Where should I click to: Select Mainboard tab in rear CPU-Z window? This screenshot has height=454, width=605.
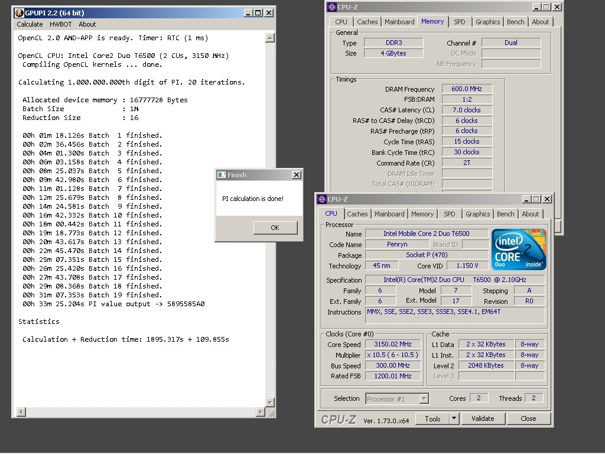399,22
